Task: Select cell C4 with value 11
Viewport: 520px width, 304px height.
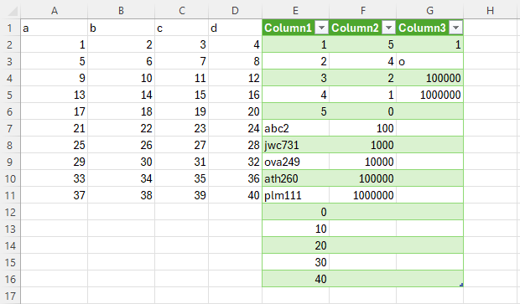Action: pyautogui.click(x=182, y=78)
